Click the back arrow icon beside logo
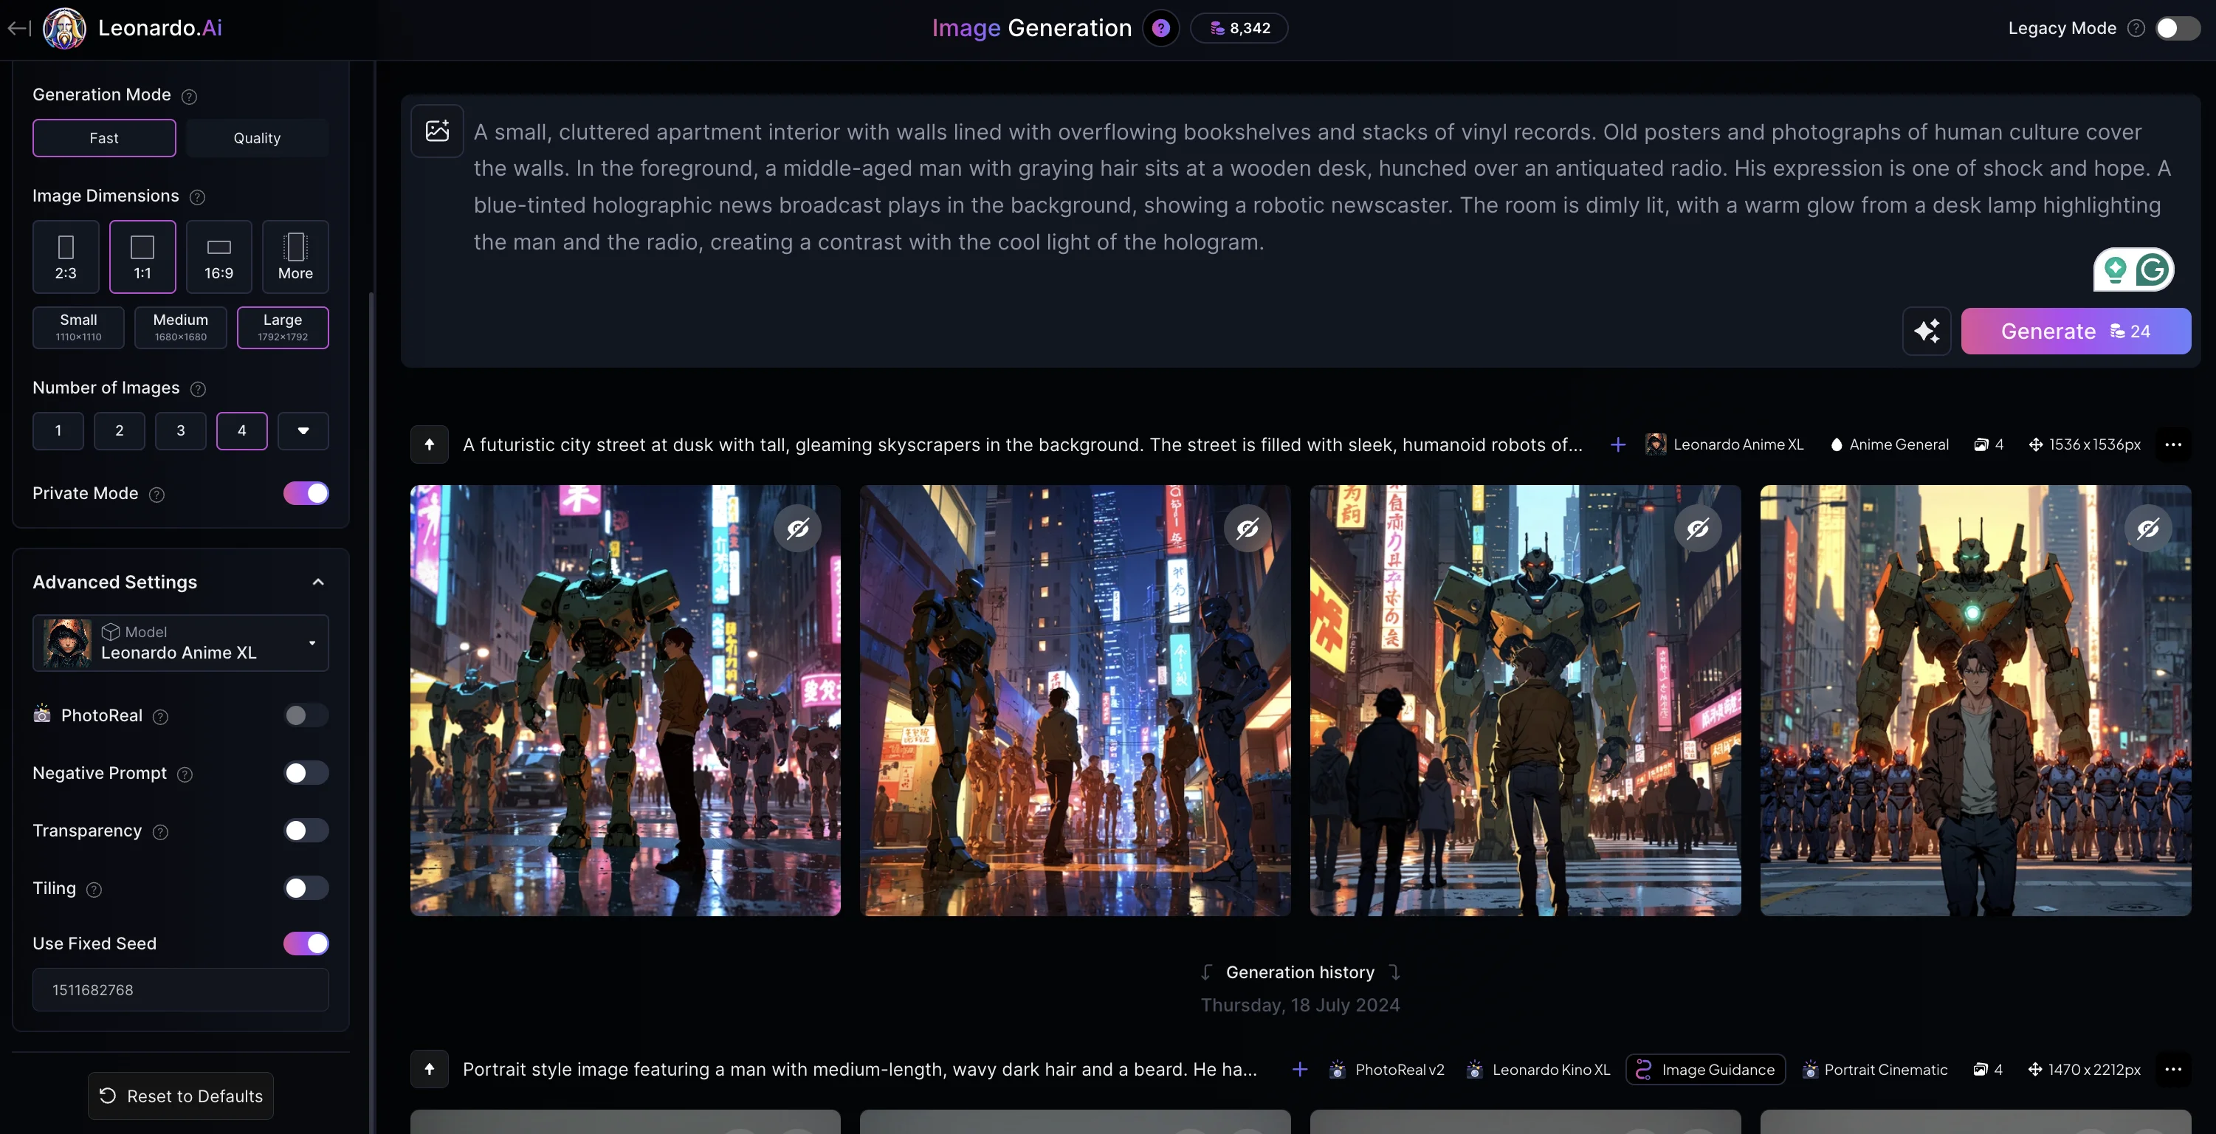This screenshot has width=2216, height=1134. [x=19, y=28]
